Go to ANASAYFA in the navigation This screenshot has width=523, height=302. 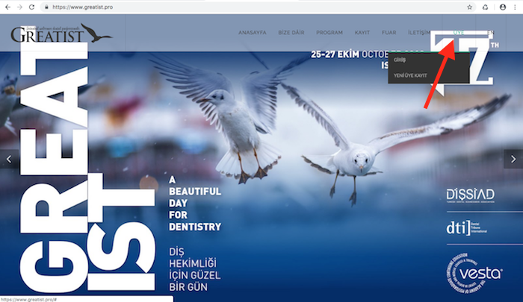coord(253,33)
